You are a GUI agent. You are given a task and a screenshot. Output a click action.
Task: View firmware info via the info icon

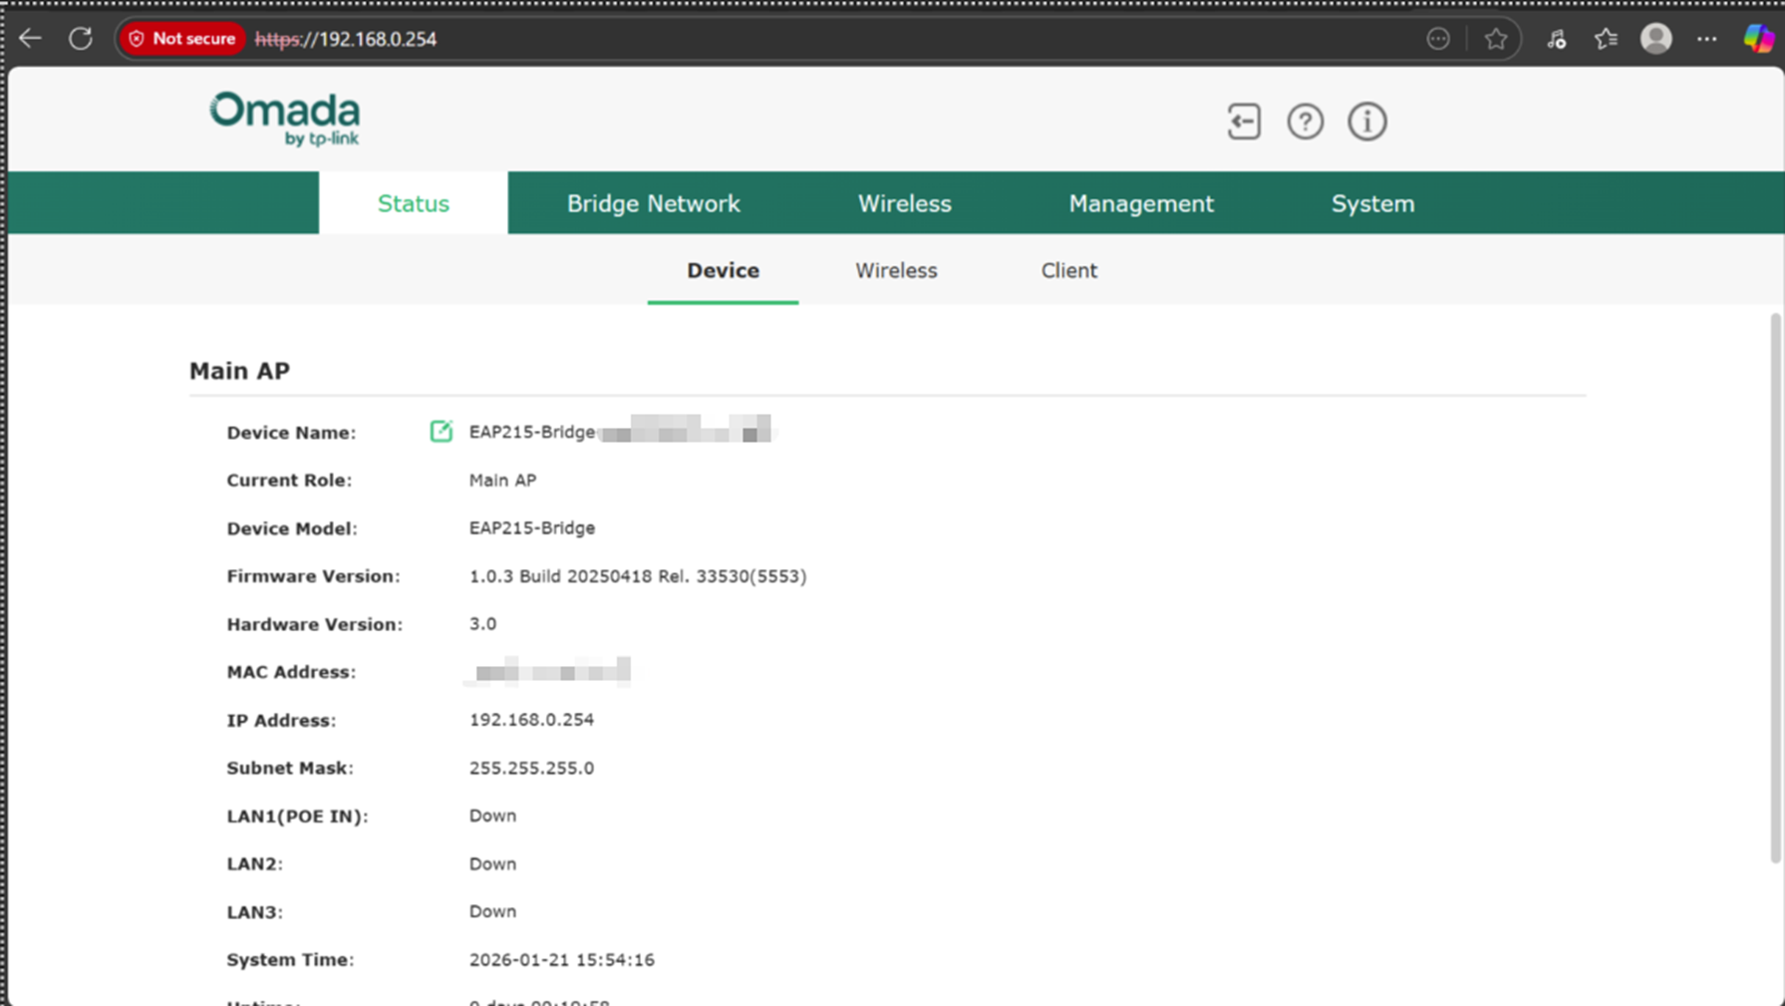tap(1366, 121)
